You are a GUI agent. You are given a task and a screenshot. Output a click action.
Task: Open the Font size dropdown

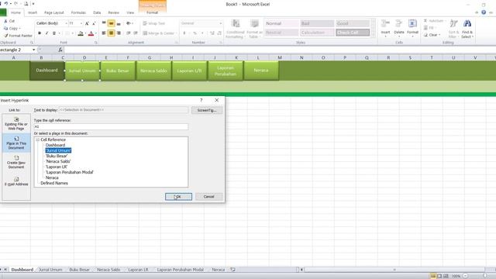pos(81,23)
